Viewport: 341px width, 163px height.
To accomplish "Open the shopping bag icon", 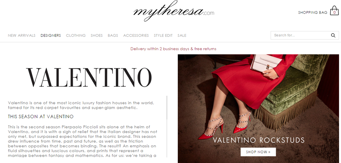I will click(x=334, y=11).
